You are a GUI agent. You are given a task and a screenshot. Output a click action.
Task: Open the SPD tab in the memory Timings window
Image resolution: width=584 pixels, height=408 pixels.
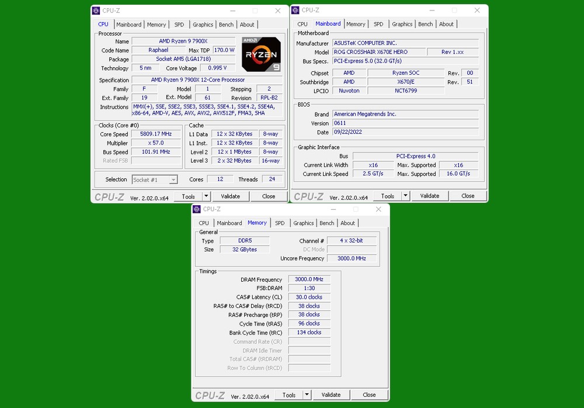click(280, 223)
